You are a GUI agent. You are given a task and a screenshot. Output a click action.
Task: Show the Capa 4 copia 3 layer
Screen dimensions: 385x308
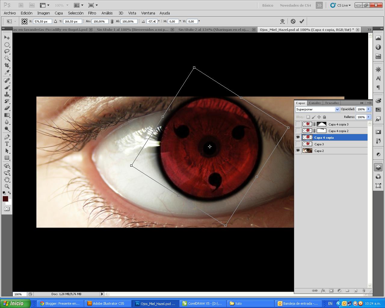click(298, 124)
